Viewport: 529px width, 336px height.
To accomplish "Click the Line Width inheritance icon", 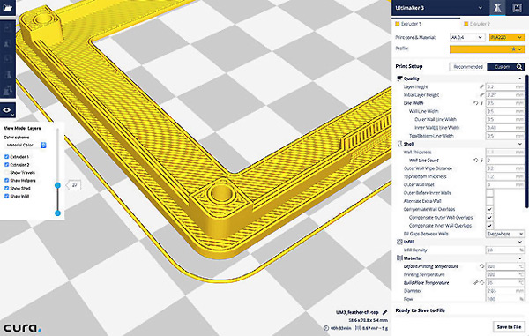I will click(481, 103).
